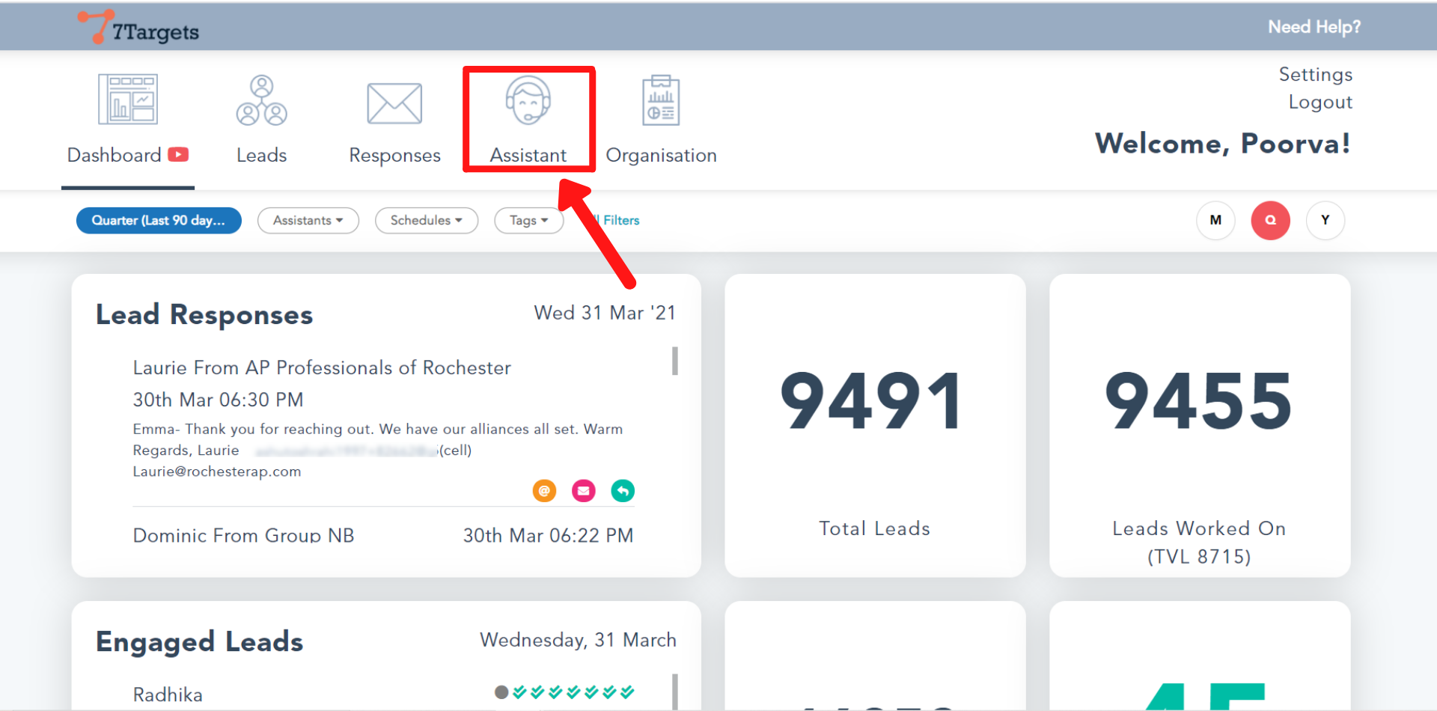Select the Quarterly Q toggle
1437x711 pixels.
1270,220
